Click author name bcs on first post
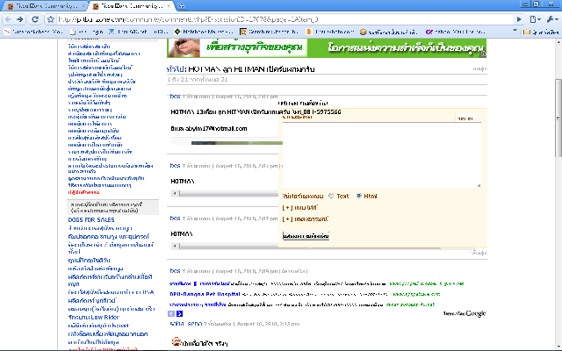This screenshot has height=351, width=562. coord(175,97)
